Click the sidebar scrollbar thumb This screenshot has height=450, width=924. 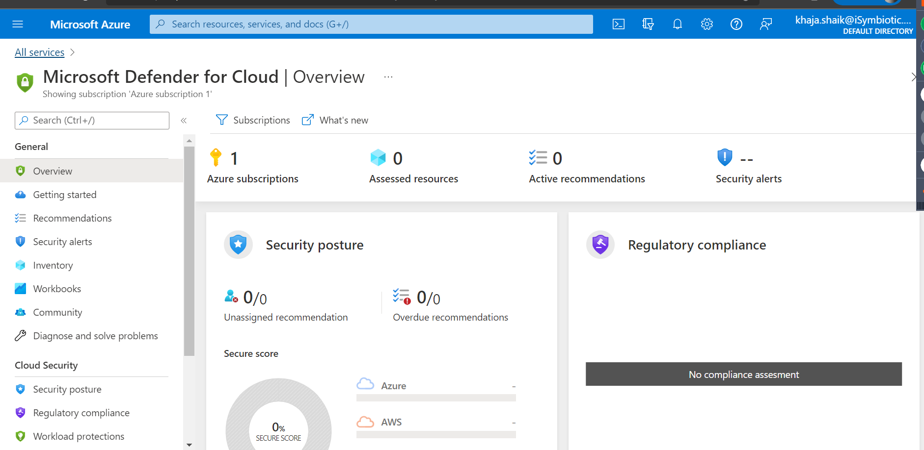pyautogui.click(x=189, y=251)
